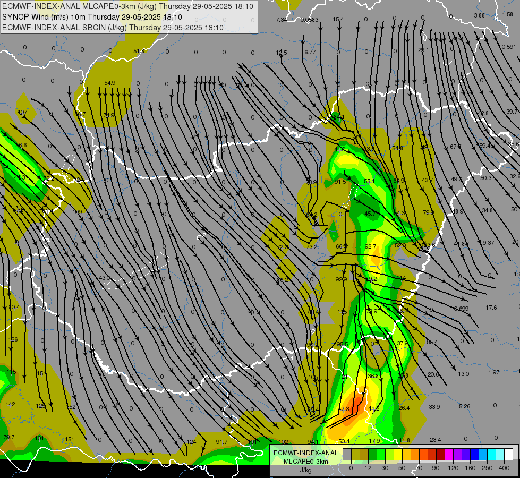Click the map value 142
This screenshot has width=520, height=478.
(10, 404)
